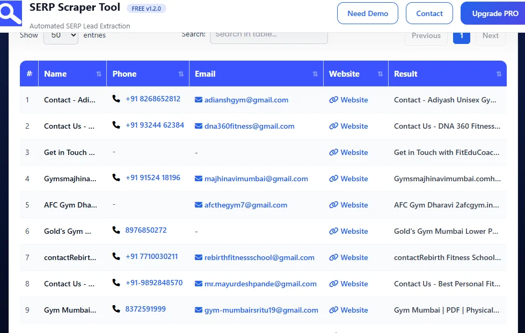
Task: Sort the table by the Result column
Action: [499, 73]
